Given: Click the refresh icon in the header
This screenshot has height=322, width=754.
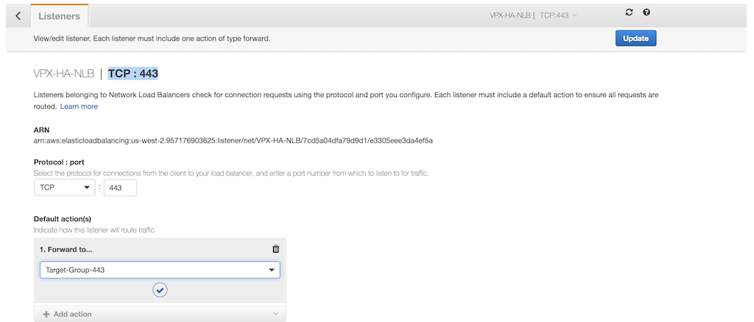Looking at the screenshot, I should (x=629, y=12).
